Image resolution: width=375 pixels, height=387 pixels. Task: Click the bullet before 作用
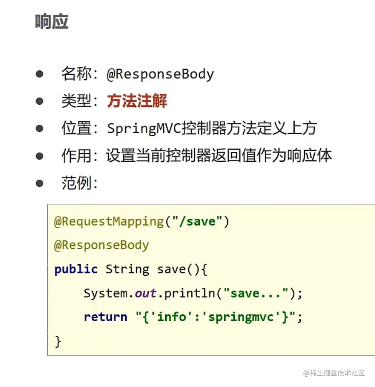coord(40,156)
